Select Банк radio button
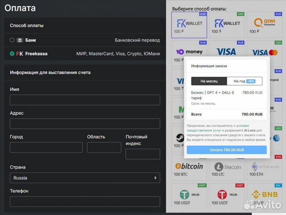Screen dimensions: 286x215 pos(12,40)
